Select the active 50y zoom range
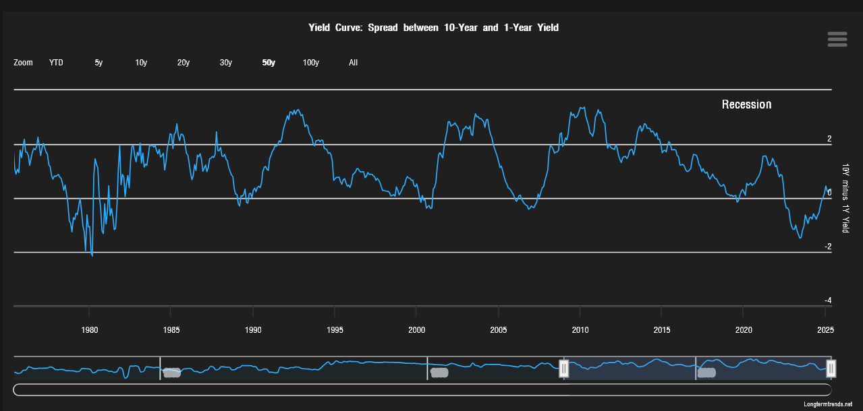The width and height of the screenshot is (863, 411). coord(269,63)
